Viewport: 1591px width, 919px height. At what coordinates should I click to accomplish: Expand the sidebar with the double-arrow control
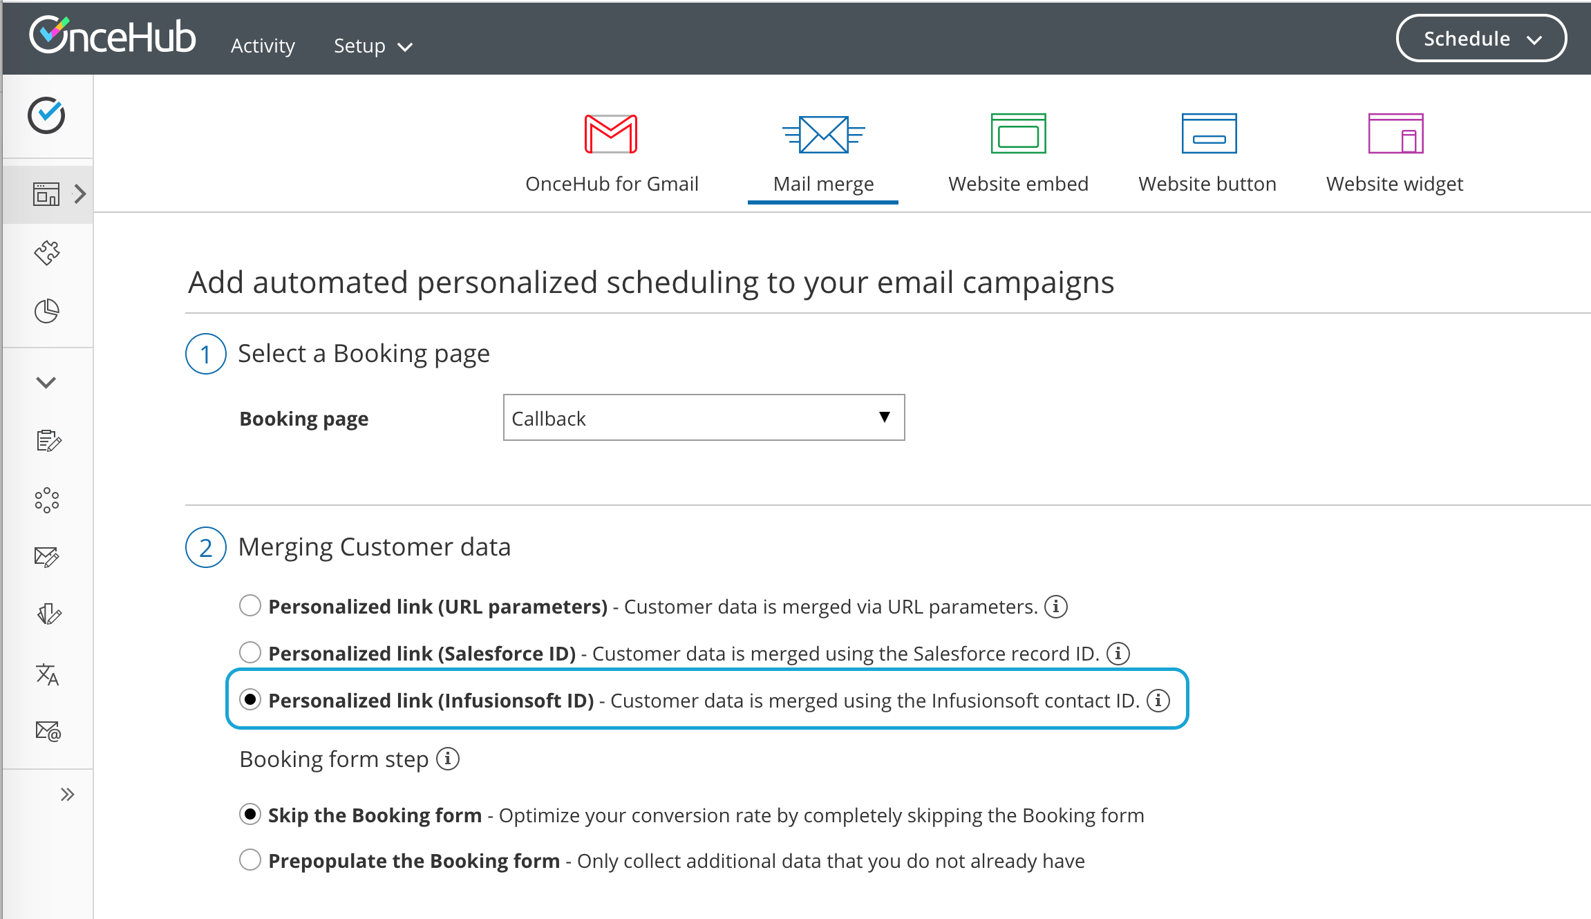click(x=68, y=795)
